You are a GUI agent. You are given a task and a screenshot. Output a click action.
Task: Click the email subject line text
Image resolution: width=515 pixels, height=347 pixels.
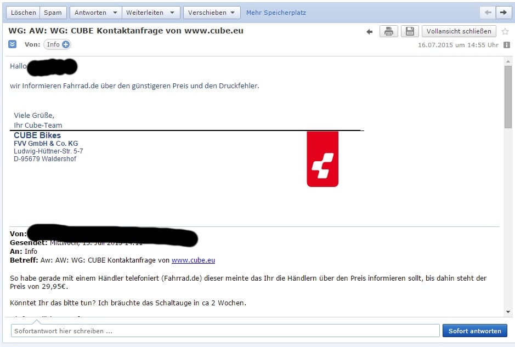tap(126, 31)
